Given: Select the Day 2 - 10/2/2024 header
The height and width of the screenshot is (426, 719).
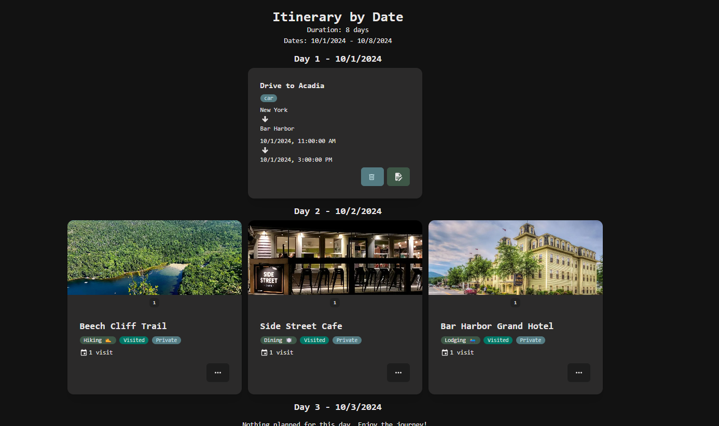Looking at the screenshot, I should [x=338, y=211].
